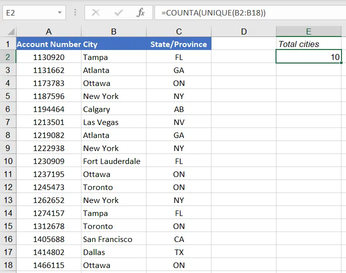The image size is (346, 273).
Task: Click the Enter checkmark icon in formula bar
Action: (118, 12)
